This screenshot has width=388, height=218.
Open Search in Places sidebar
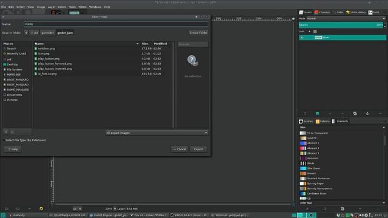(12, 48)
